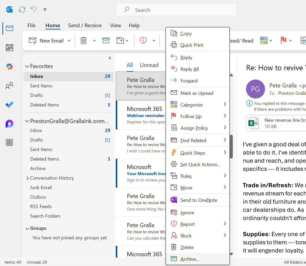Switch to the View ribbon tab

(115, 25)
